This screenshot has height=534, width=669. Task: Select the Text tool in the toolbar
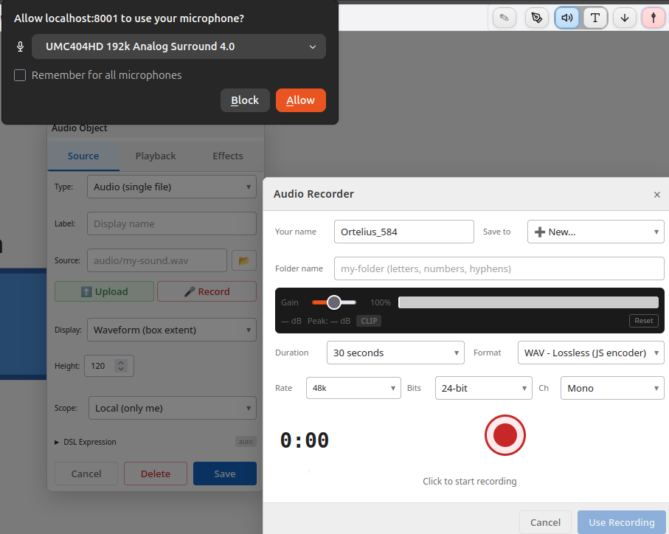pos(595,18)
